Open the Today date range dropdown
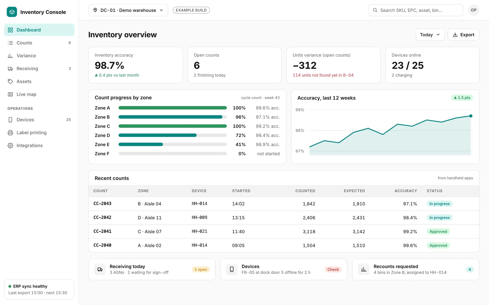 (x=430, y=35)
